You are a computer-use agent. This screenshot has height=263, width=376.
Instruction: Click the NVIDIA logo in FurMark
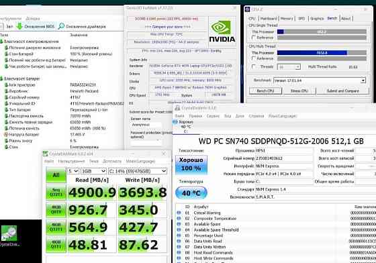[222, 32]
